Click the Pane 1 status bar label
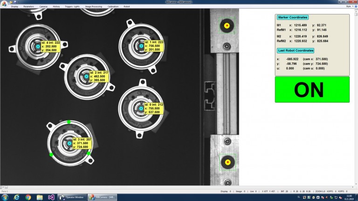 pyautogui.click(x=5, y=191)
